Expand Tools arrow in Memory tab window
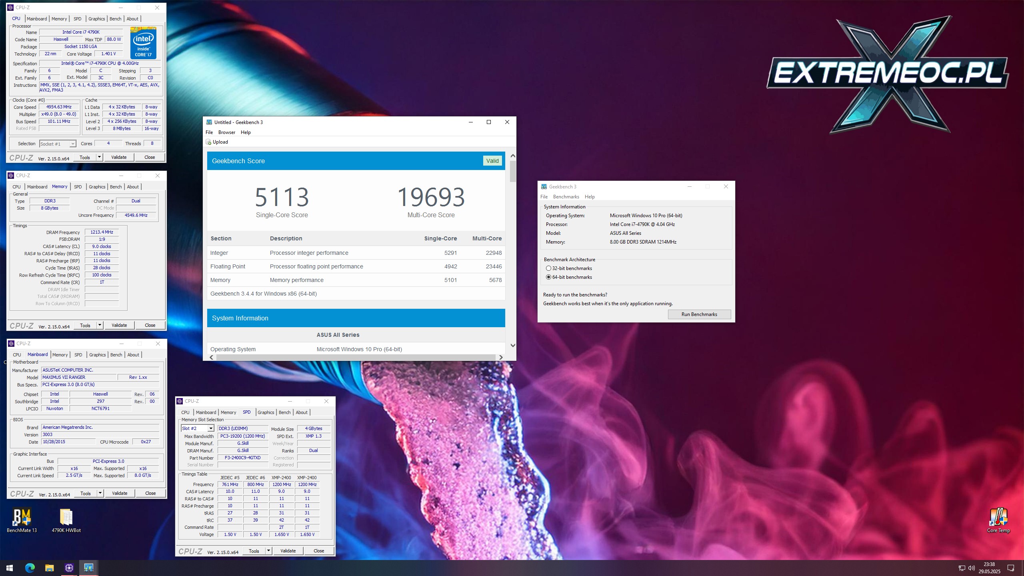Screen dimensions: 1024x576 coord(100,325)
